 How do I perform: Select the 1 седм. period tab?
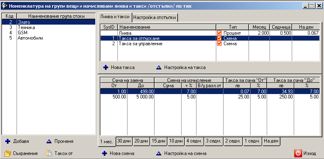coord(253,141)
